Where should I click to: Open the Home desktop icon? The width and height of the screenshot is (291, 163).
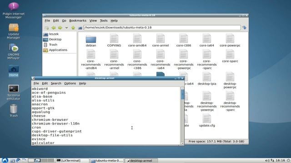pos(14,71)
